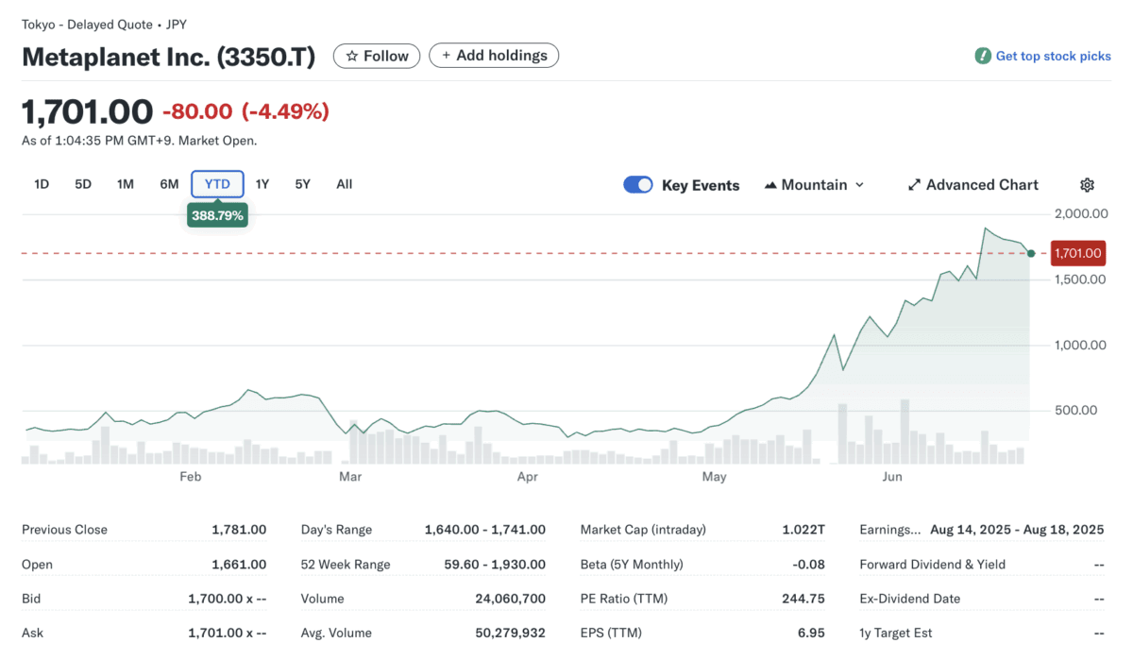This screenshot has height=660, width=1133.
Task: Click 52 Week Range value 59.60 - 1,930.00
Action: coord(493,565)
